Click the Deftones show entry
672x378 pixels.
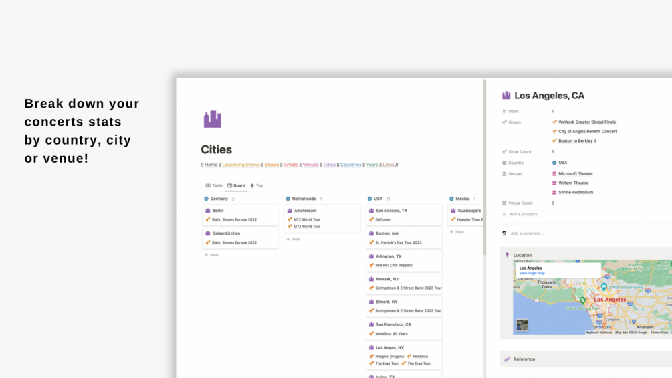[380, 219]
